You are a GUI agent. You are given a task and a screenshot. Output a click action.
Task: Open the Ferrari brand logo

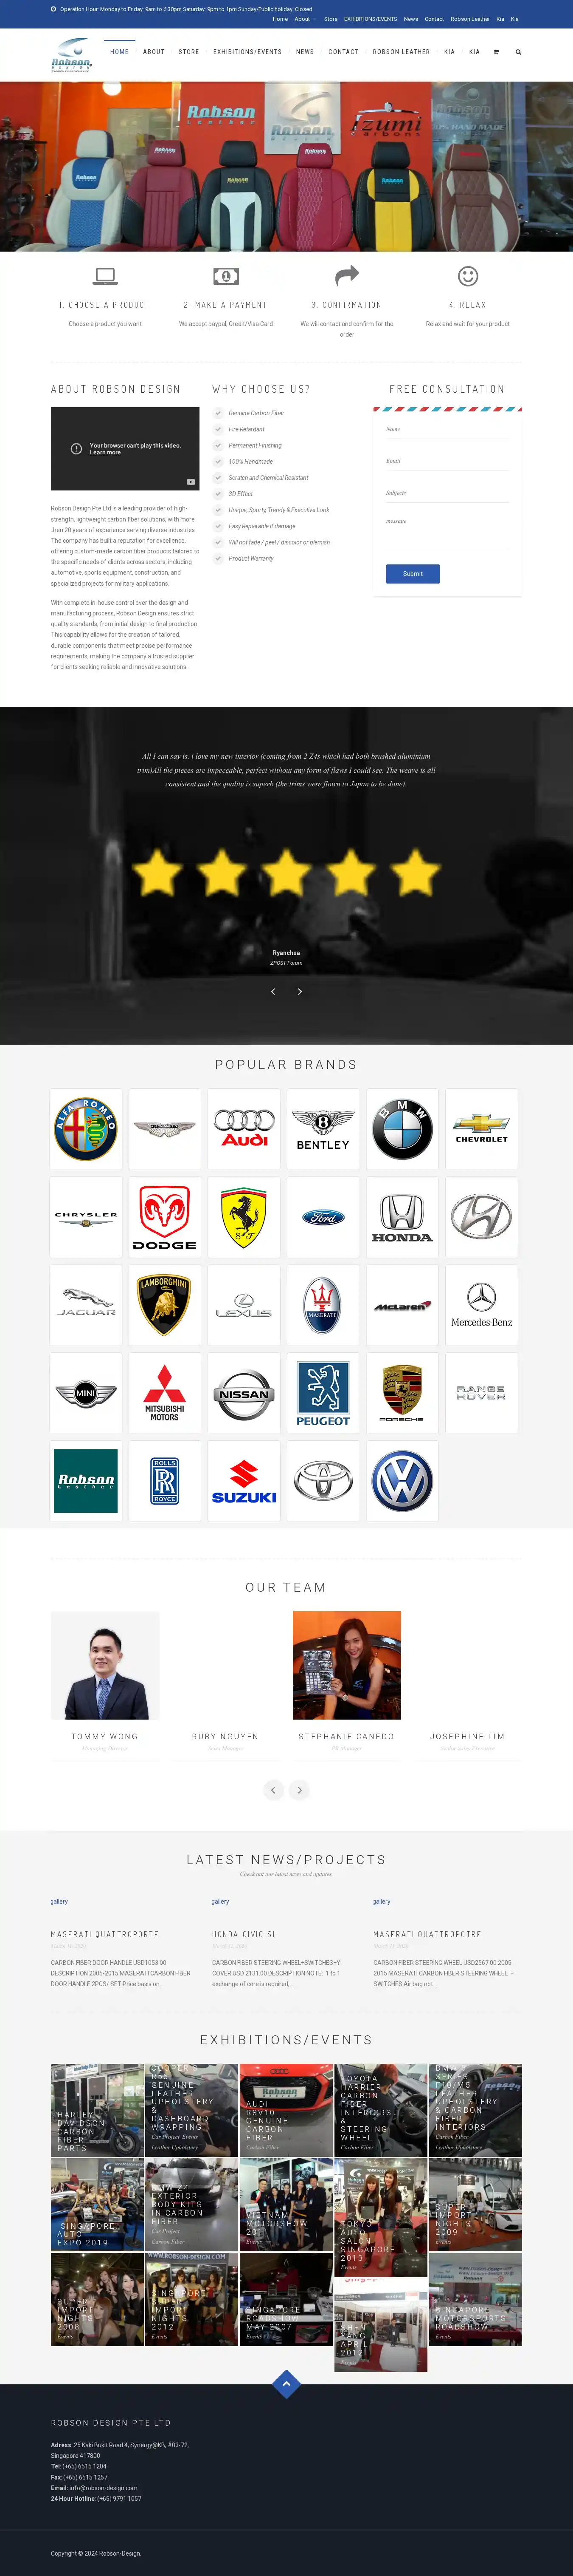pos(244,1217)
